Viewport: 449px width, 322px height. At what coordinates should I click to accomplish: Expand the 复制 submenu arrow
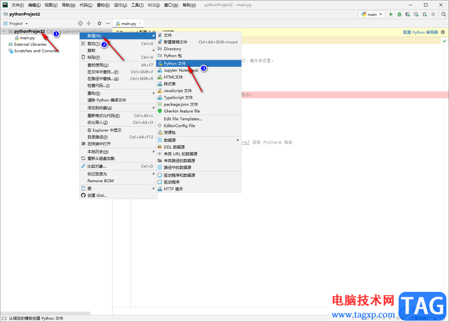pyautogui.click(x=154, y=51)
